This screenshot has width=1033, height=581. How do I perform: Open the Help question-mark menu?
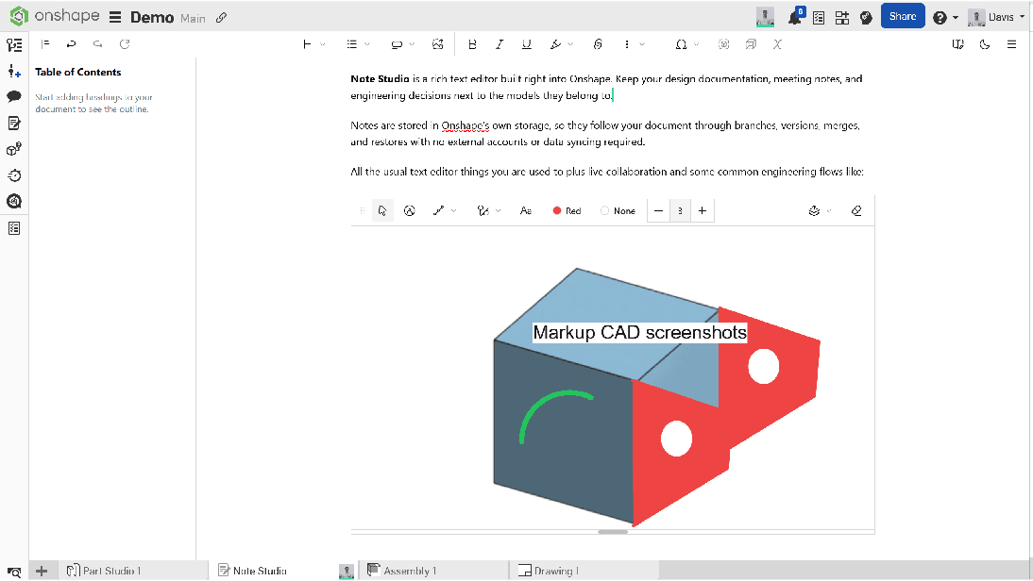pos(945,18)
